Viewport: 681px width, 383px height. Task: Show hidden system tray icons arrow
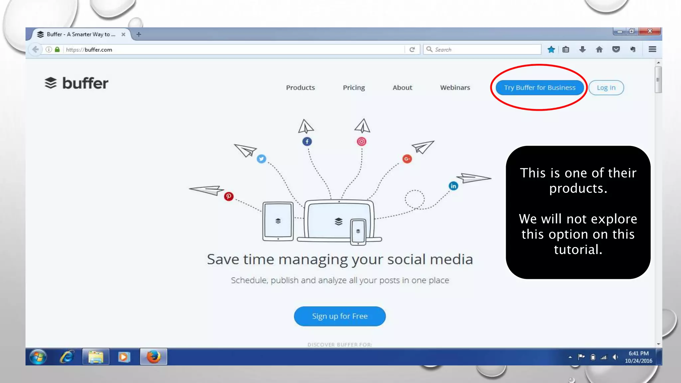(x=570, y=357)
